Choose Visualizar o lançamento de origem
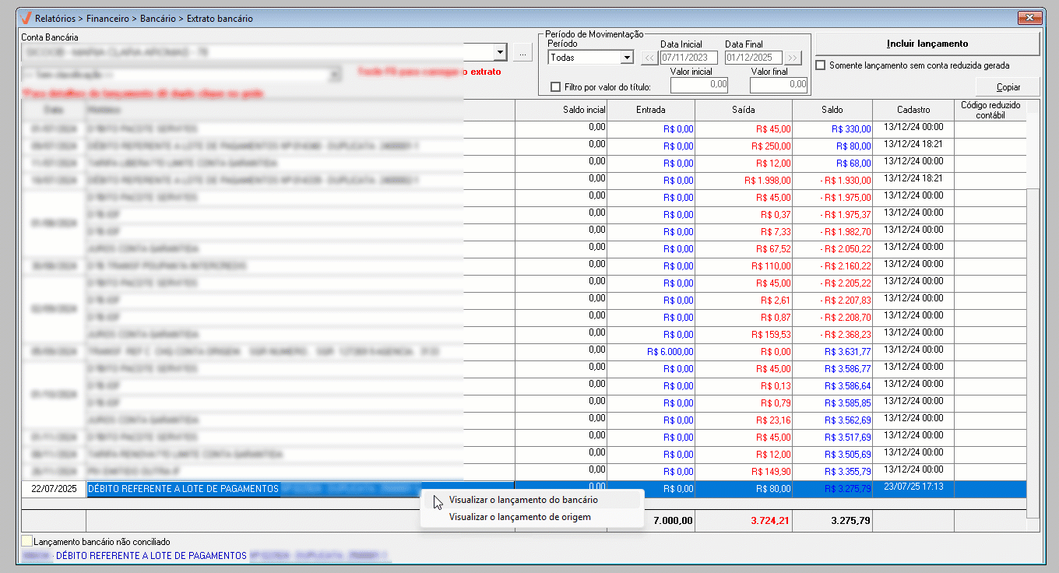Screen dimensions: 1059x573 click(519, 517)
